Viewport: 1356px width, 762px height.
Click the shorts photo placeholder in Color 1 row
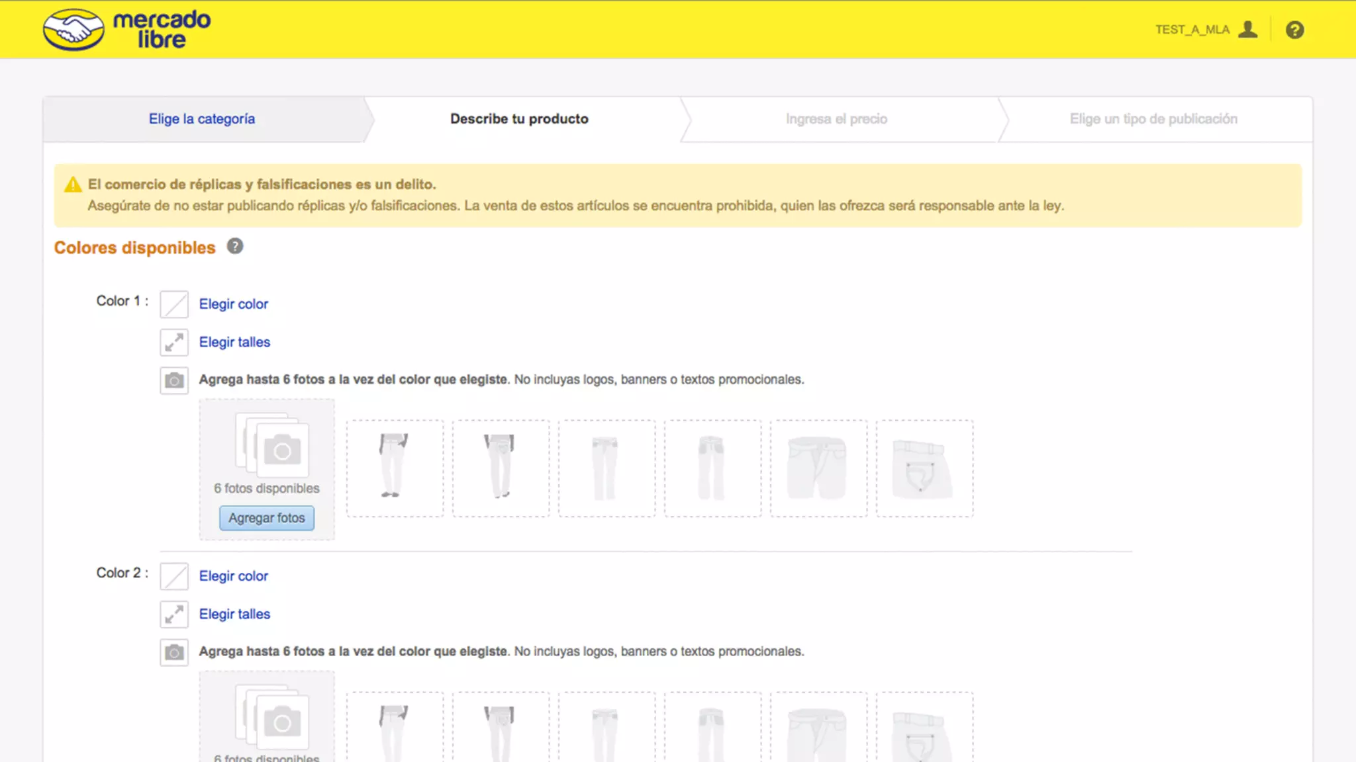(818, 468)
